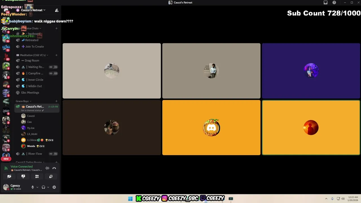Open Cgeezy user profile panel
Viewport: 361px width, 203px height.
click(16, 187)
